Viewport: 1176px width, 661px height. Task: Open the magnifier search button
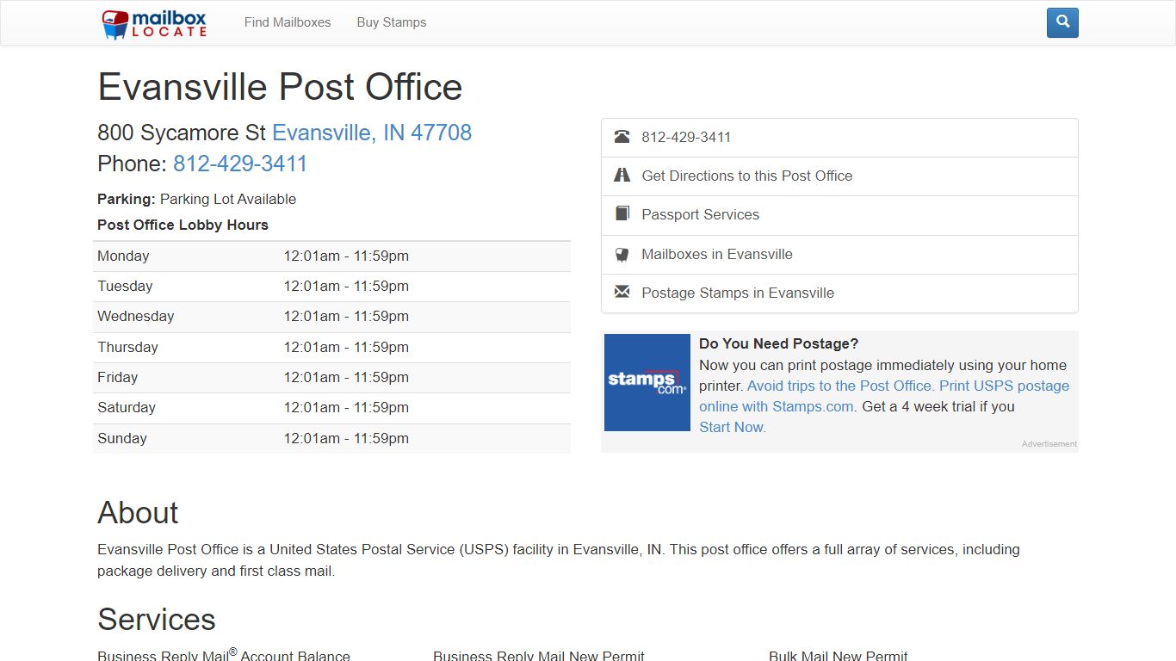1062,22
